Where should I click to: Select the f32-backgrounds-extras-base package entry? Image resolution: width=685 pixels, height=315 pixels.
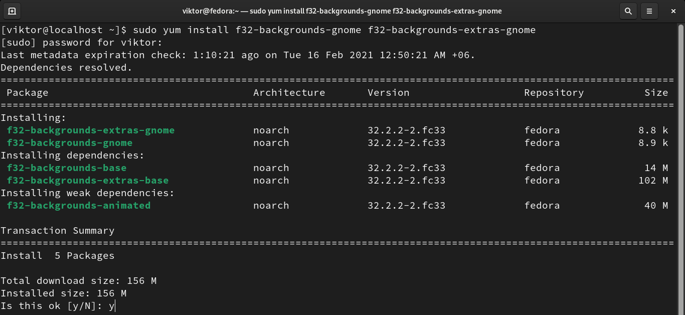88,181
